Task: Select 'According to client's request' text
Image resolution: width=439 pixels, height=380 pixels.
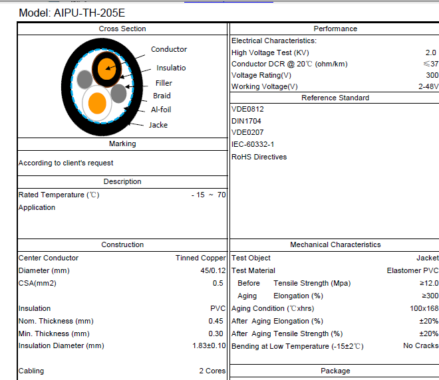Action: (66, 163)
